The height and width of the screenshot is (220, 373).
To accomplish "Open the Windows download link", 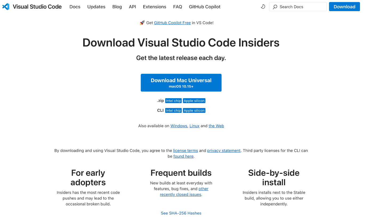I will point(179,126).
